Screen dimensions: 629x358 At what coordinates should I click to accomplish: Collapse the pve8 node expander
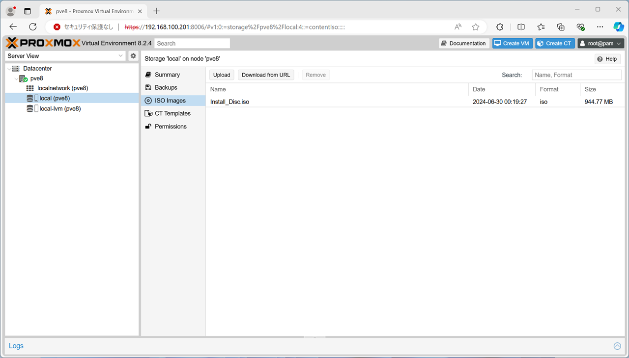click(x=16, y=78)
